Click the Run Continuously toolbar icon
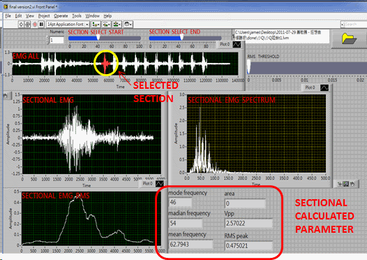The width and height of the screenshot is (367, 260). (x=28, y=24)
